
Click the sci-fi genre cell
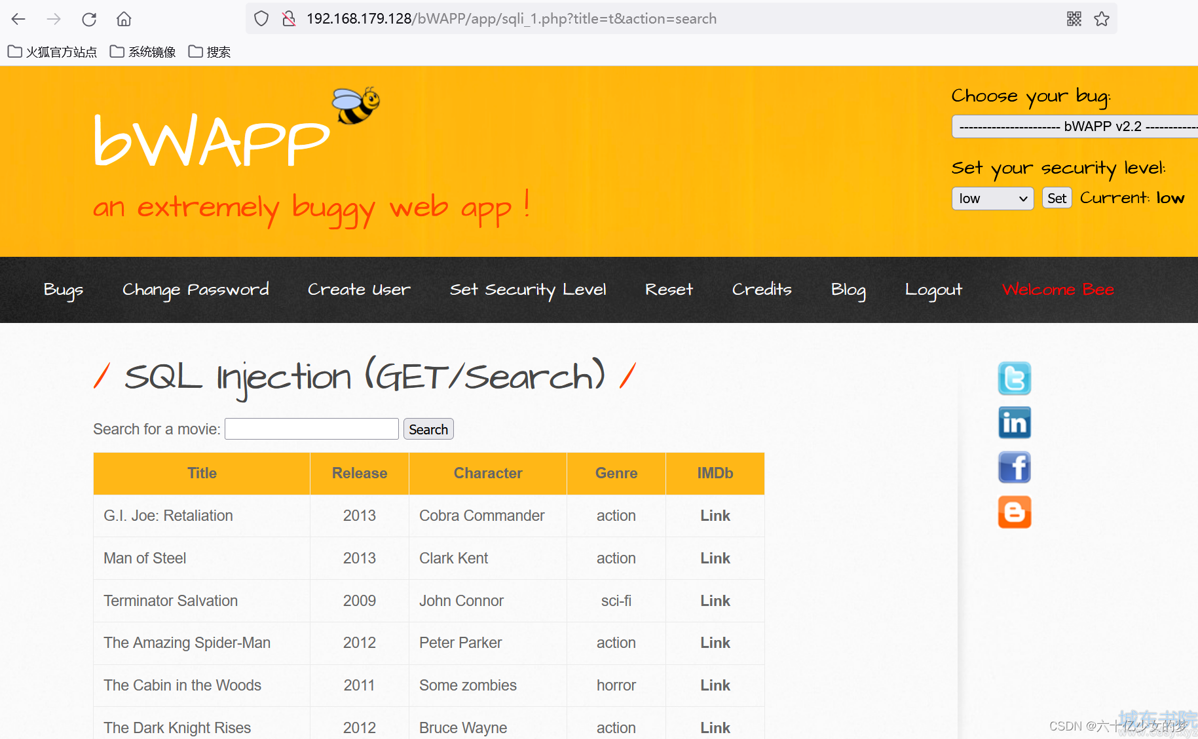tap(616, 601)
